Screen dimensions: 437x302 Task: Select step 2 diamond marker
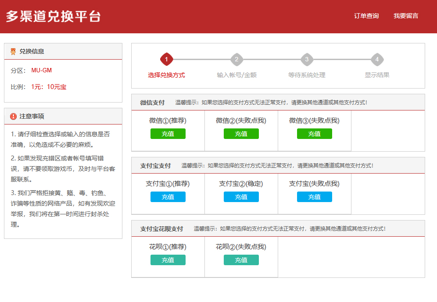(x=236, y=59)
